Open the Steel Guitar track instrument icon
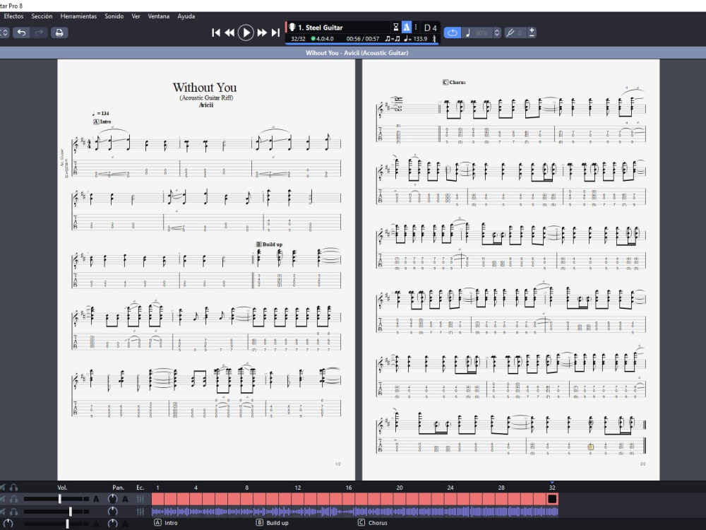This screenshot has width=706, height=530. [x=292, y=27]
